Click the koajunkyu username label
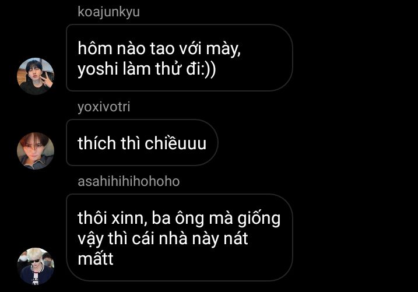Screen dimensions: 418x292 pyautogui.click(x=108, y=12)
